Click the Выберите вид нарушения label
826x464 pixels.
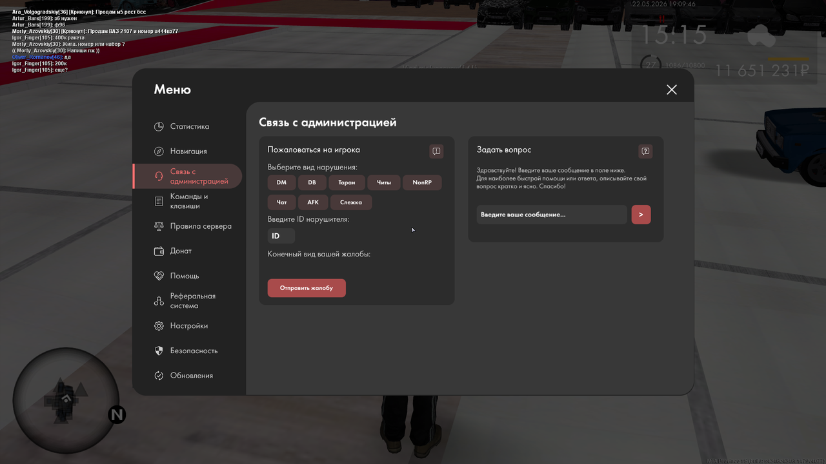pyautogui.click(x=312, y=168)
